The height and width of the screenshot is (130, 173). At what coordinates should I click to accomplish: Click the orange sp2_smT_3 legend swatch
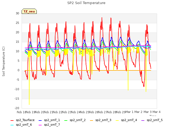[92, 120]
